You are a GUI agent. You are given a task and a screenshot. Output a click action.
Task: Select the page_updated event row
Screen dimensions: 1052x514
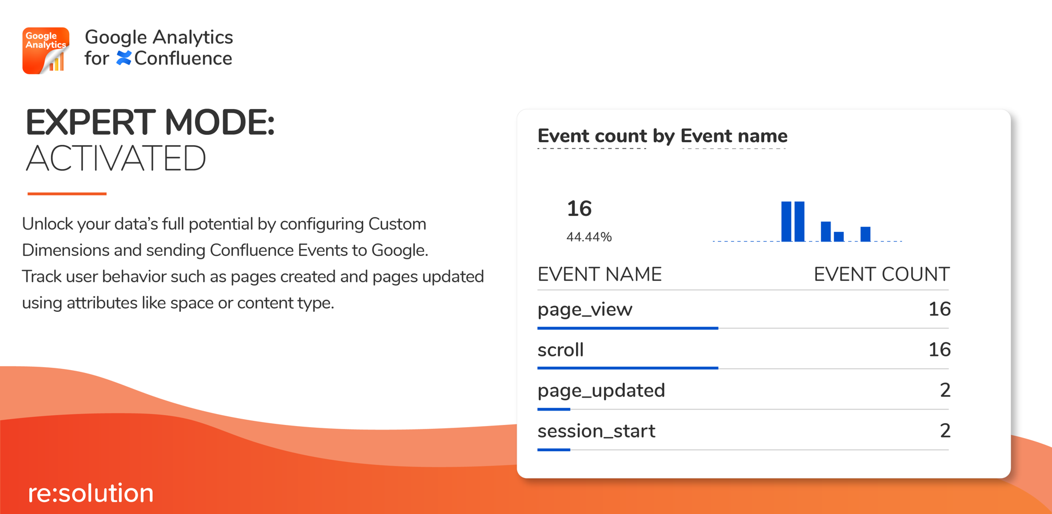(x=743, y=391)
